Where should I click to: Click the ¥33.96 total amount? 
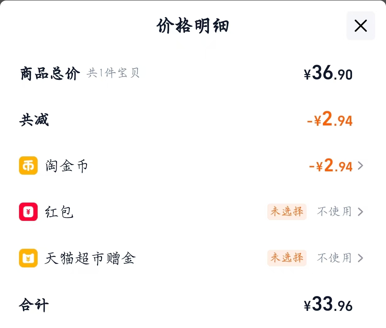tap(328, 305)
